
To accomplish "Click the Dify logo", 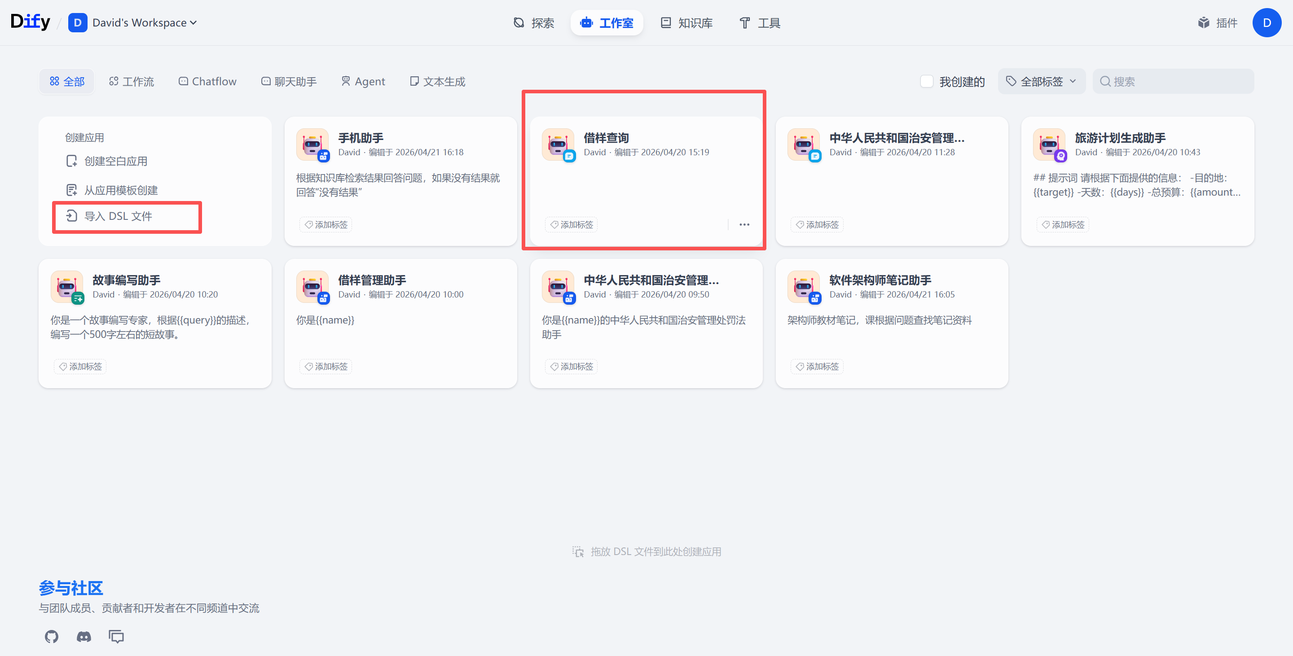I will pyautogui.click(x=30, y=22).
